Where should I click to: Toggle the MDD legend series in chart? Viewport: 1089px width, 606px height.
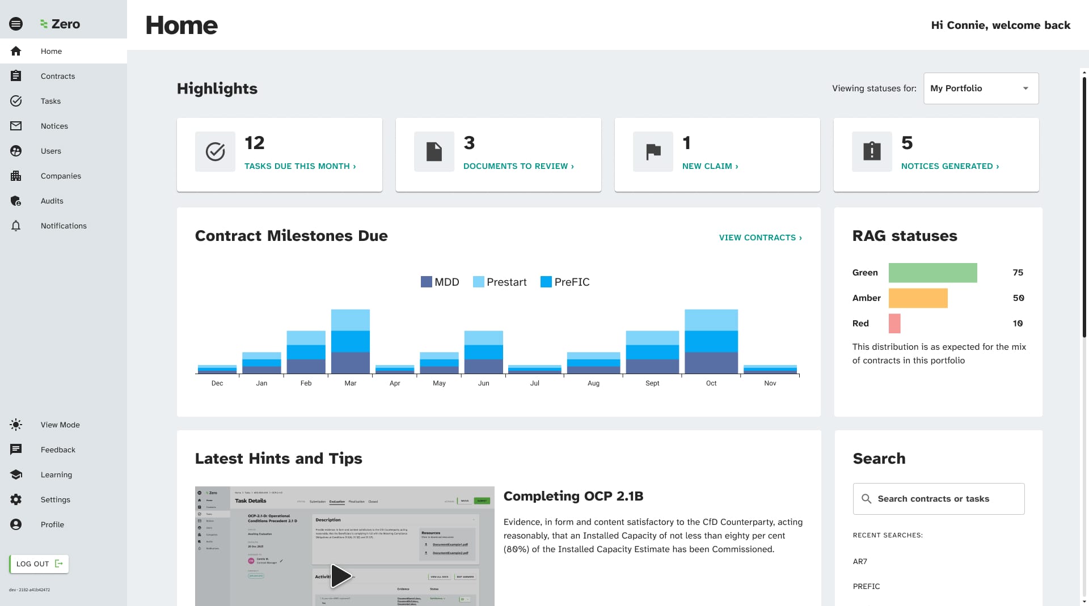coord(440,282)
